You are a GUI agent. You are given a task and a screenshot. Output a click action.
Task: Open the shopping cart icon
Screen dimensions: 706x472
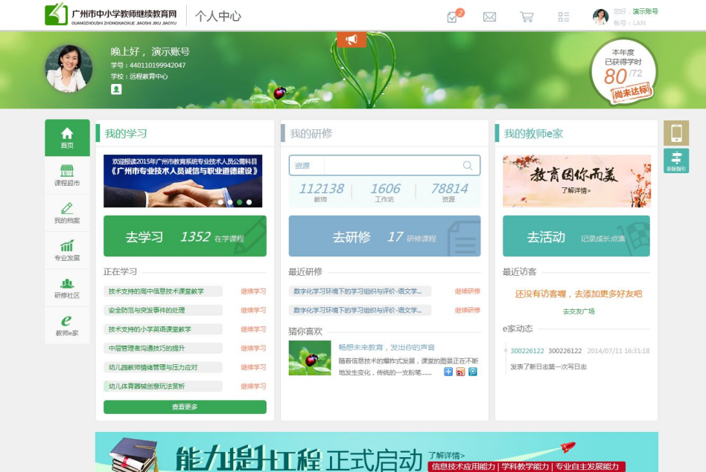[x=526, y=16]
